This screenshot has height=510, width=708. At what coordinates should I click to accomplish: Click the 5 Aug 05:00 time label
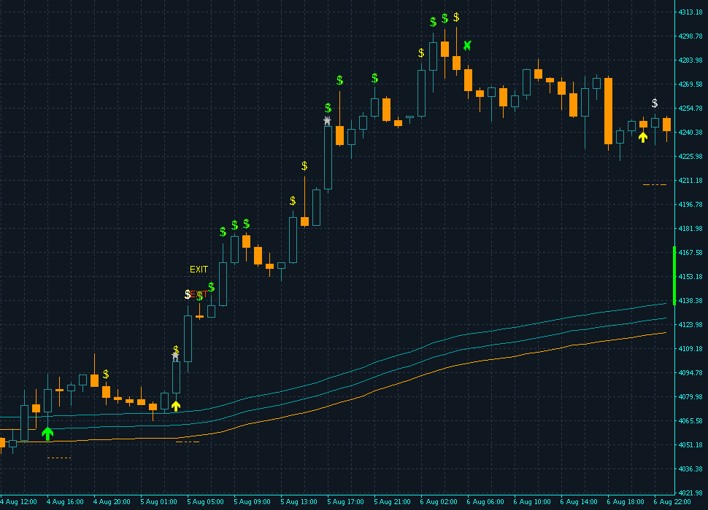coord(205,502)
